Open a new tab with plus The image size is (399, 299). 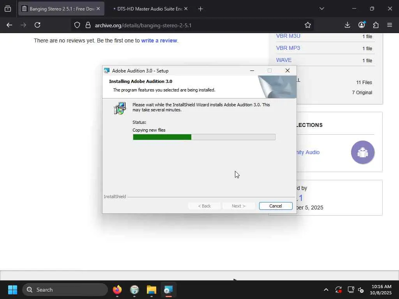200,9
